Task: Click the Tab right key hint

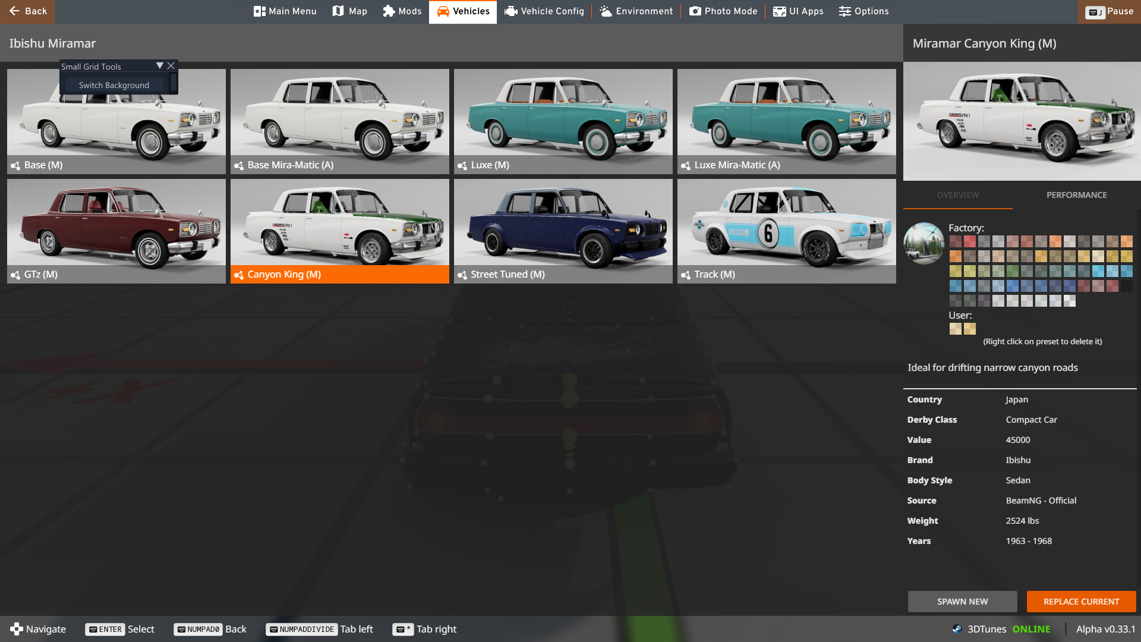Action: coord(424,629)
